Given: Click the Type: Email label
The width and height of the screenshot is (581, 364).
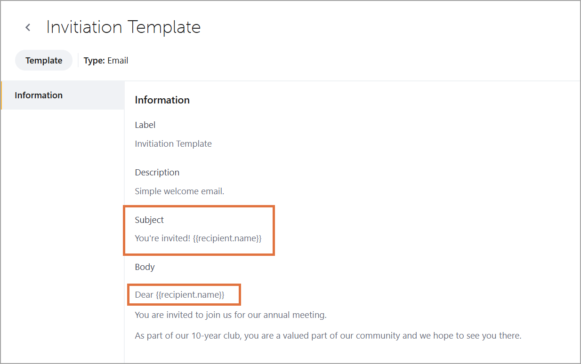Looking at the screenshot, I should pos(105,60).
